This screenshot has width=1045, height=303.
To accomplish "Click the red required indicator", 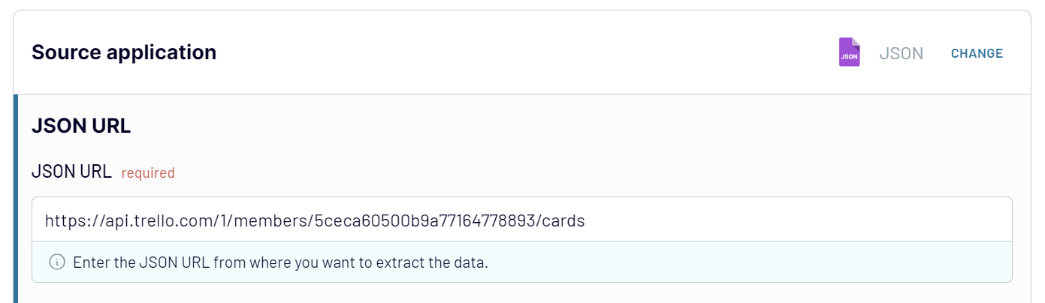I will pos(148,173).
